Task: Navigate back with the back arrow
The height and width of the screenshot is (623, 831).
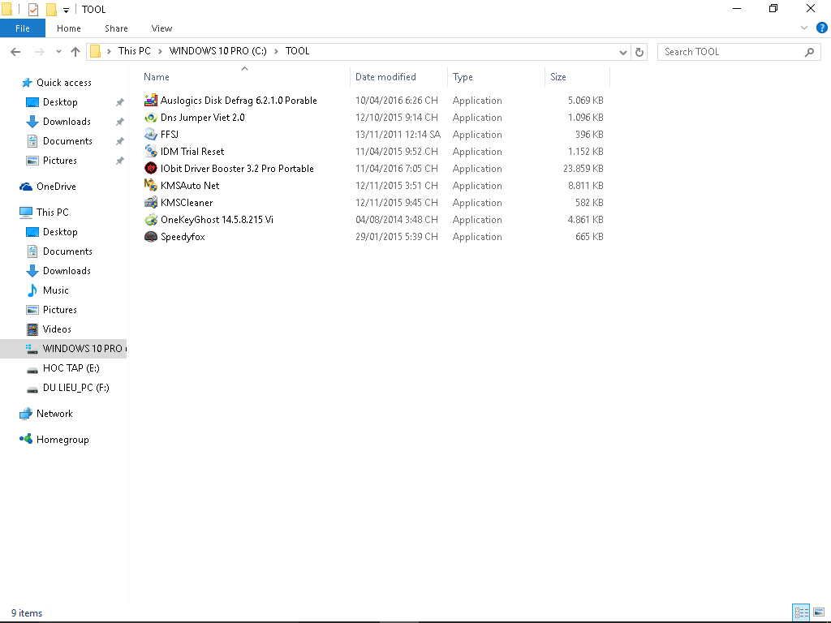Action: pyautogui.click(x=15, y=52)
